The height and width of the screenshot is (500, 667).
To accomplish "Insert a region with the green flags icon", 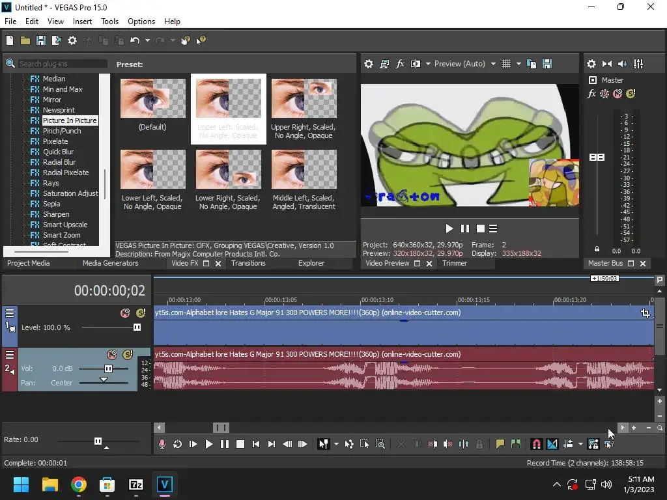I will pos(516,444).
